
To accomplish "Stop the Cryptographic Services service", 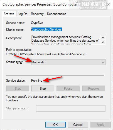I will click(x=43, y=89).
